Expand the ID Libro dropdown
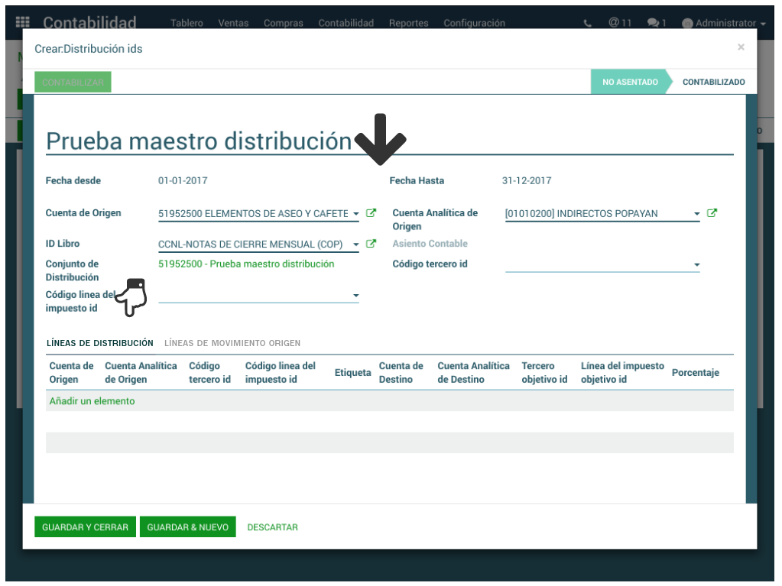This screenshot has height=586, width=782. 356,244
